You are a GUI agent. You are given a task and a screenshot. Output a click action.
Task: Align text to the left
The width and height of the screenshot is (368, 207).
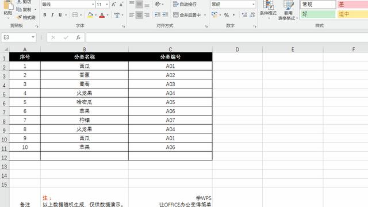[x=132, y=15]
